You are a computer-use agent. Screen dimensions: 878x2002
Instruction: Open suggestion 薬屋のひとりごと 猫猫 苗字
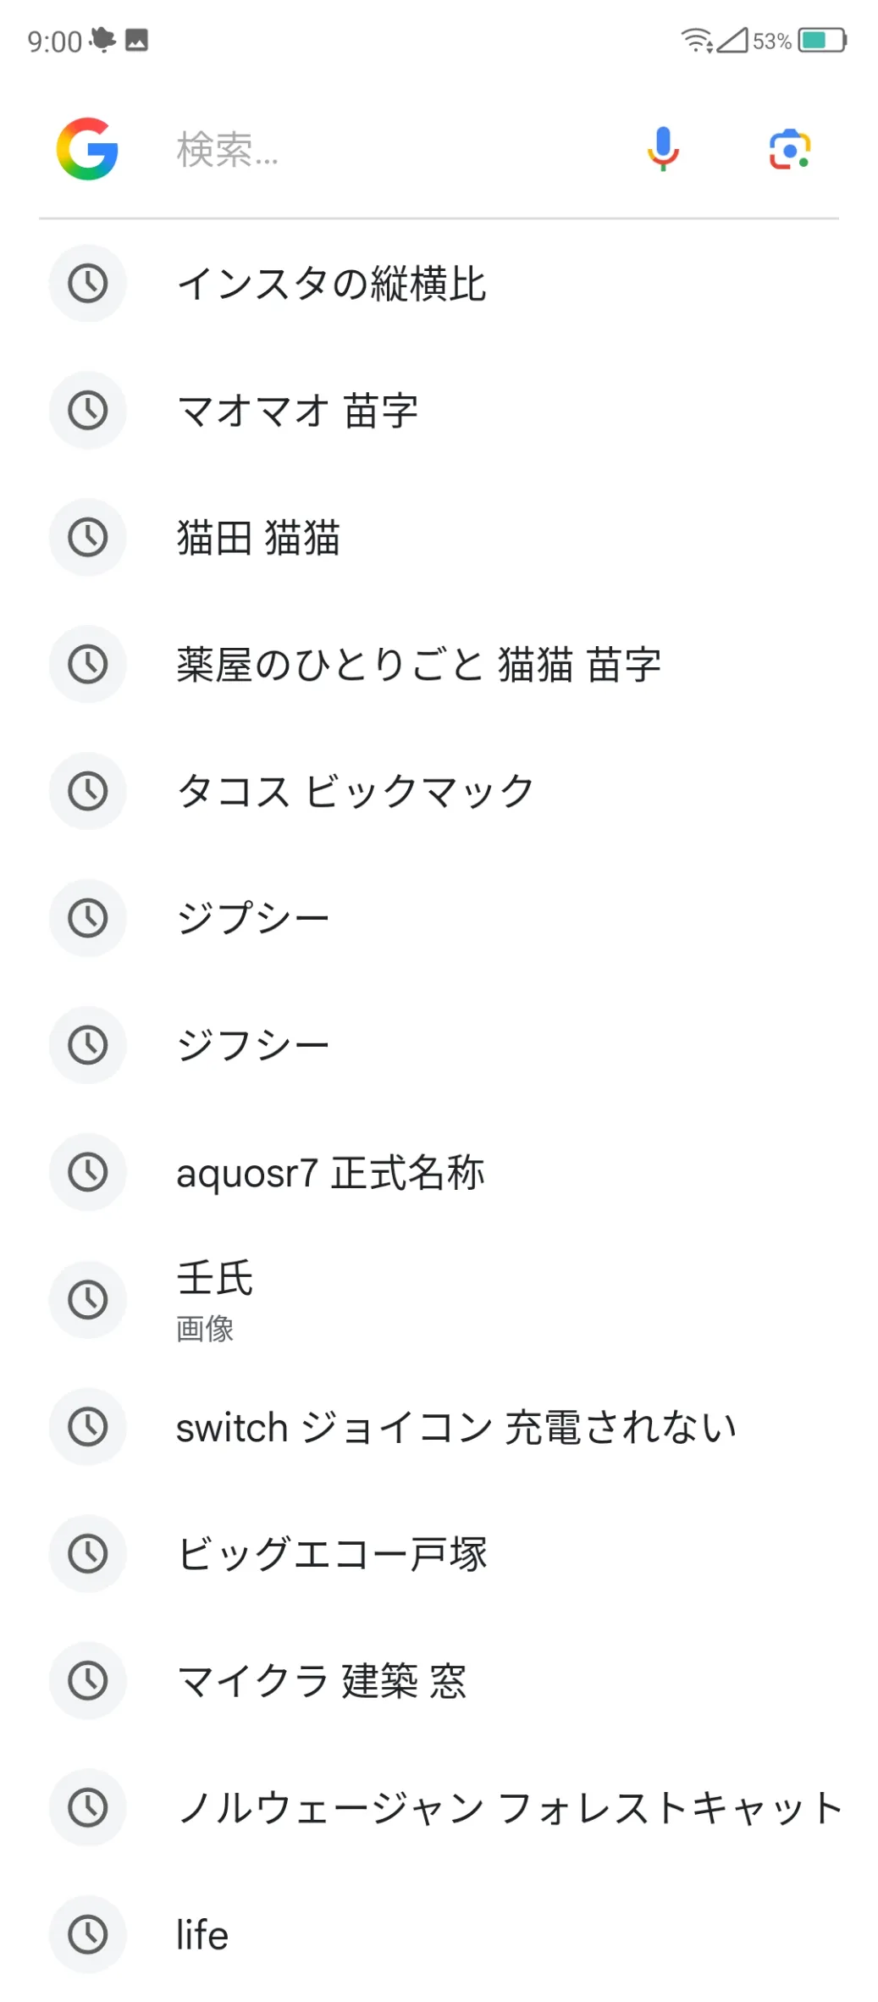[x=418, y=665]
